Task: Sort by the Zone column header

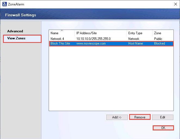Action: (x=163, y=33)
